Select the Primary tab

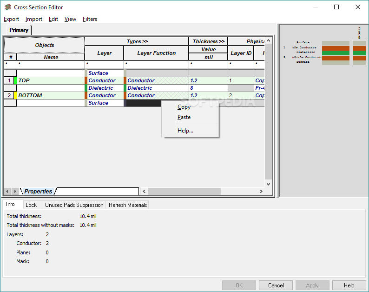click(19, 30)
